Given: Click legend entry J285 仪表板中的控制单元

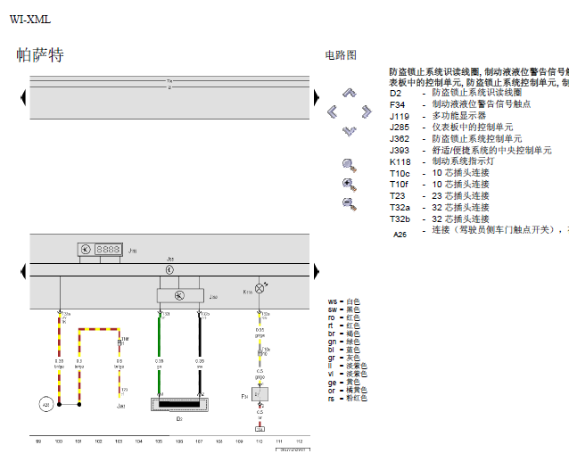Looking at the screenshot, I should point(451,128).
